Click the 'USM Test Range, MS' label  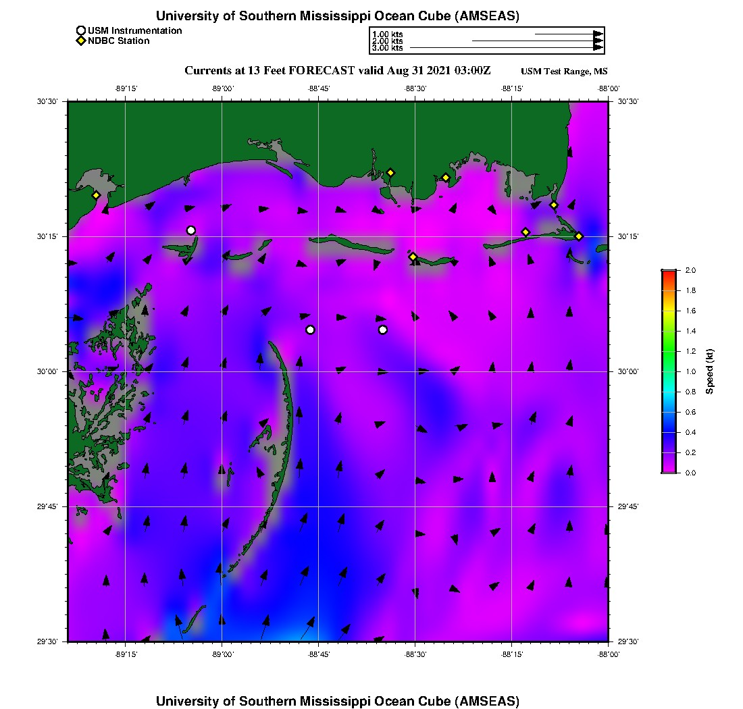tap(564, 72)
